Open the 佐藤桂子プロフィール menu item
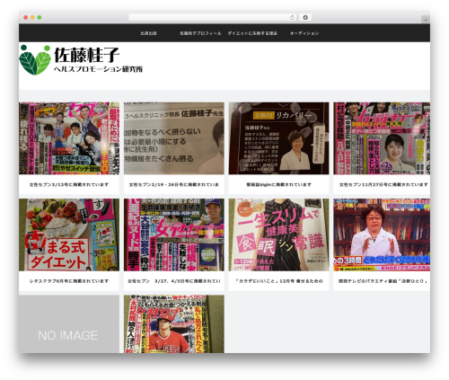Image resolution: width=449 pixels, height=380 pixels. (200, 33)
